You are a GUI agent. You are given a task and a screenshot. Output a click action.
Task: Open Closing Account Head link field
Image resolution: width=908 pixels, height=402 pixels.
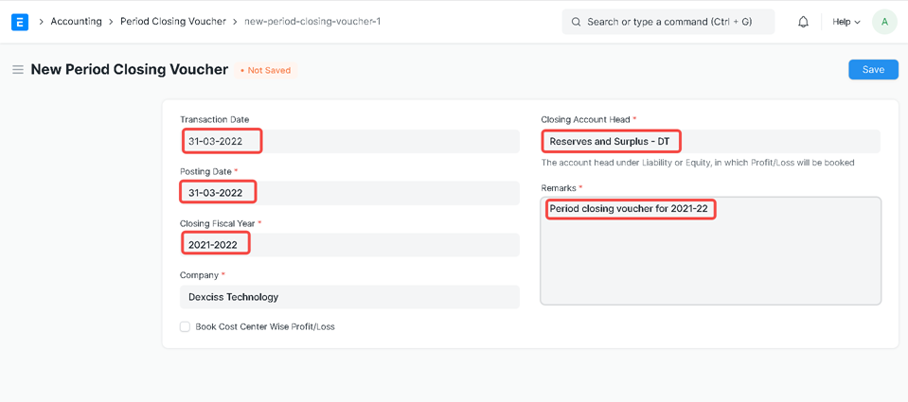[710, 141]
